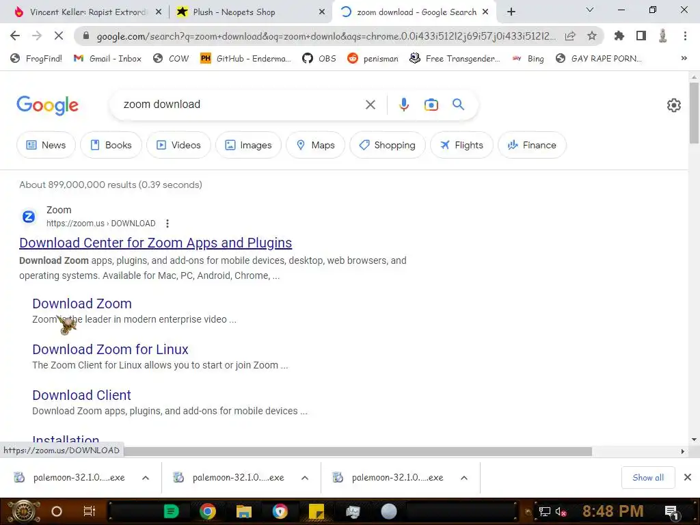Click the browser forward arrow
Screen dimensions: 700x525
pos(37,36)
